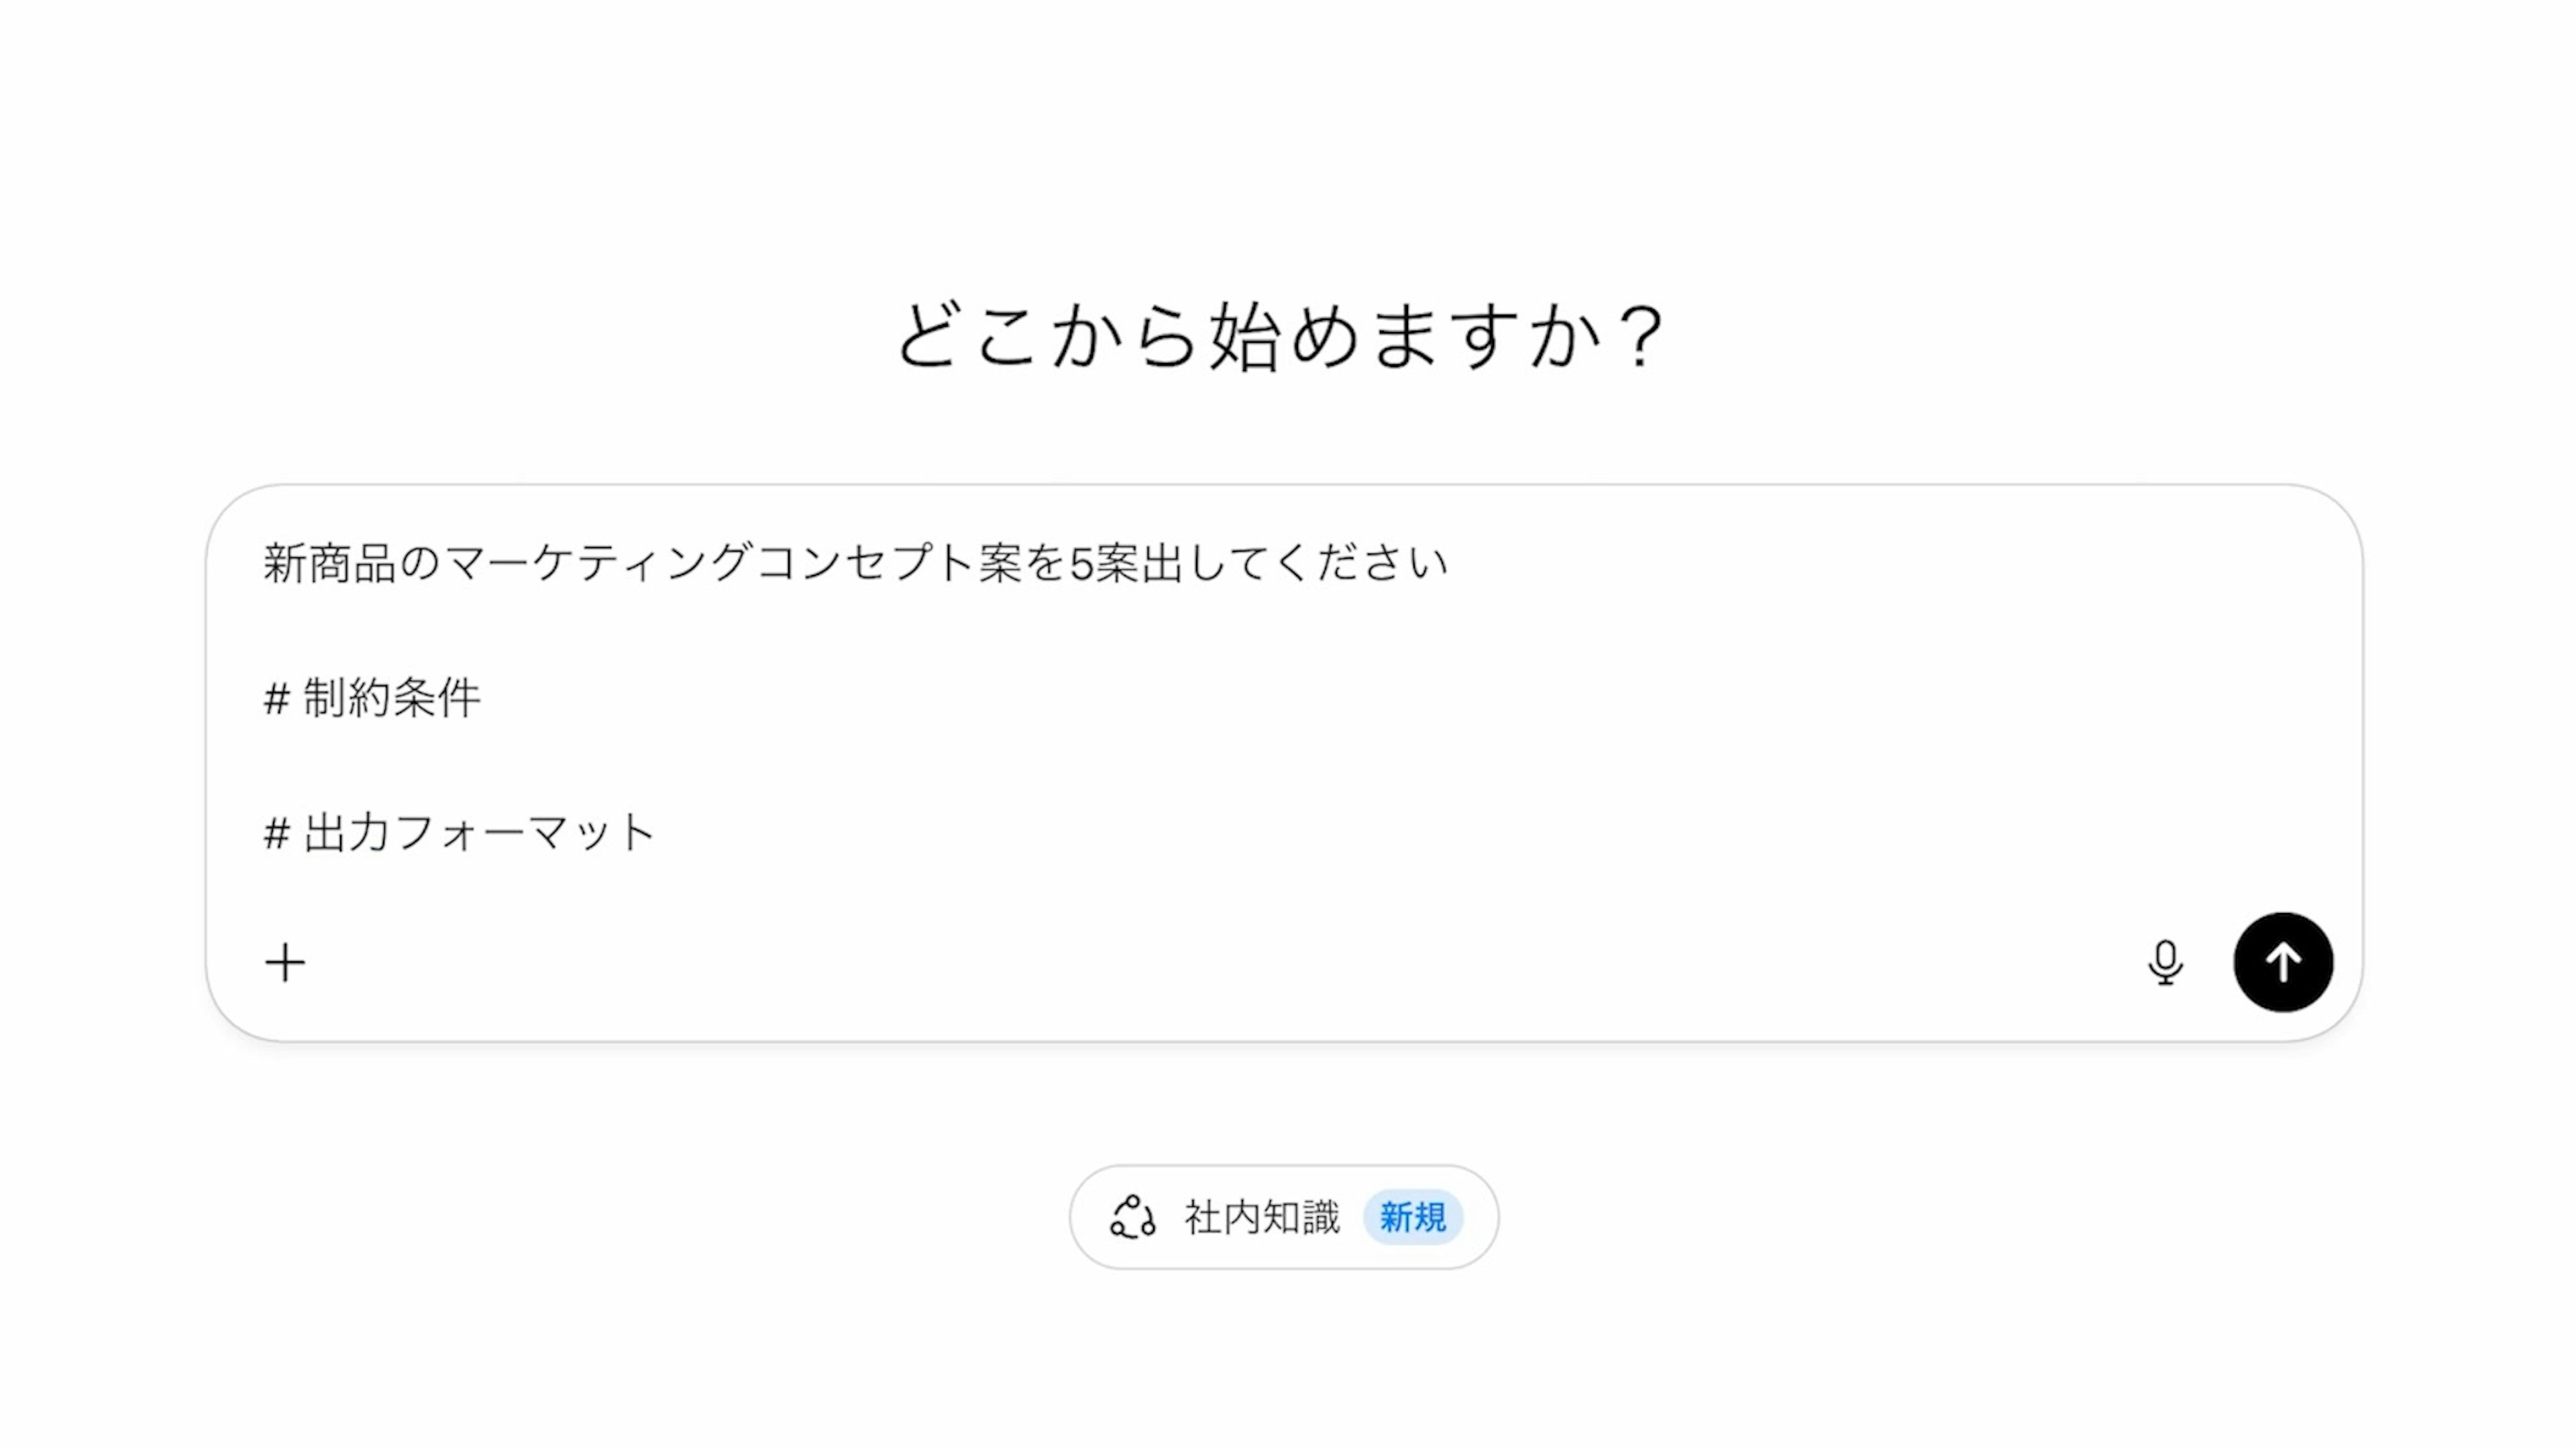The image size is (2576, 1449).
Task: Click the connected-nodes icon beside 社内知識
Action: point(1133,1217)
